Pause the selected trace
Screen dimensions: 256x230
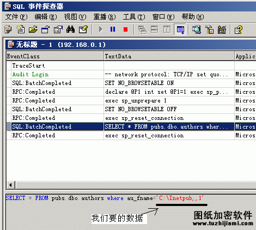[113, 29]
